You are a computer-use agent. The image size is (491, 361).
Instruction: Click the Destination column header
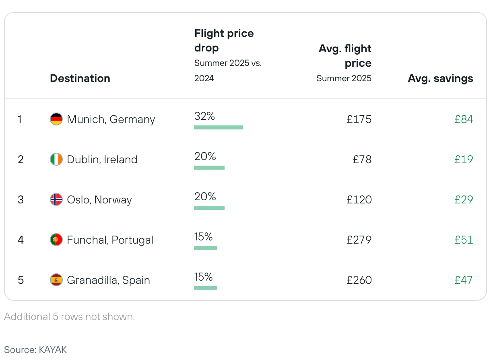pos(80,78)
